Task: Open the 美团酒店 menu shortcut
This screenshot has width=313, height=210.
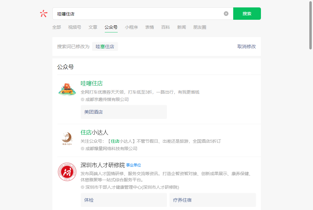Action: 124,112
